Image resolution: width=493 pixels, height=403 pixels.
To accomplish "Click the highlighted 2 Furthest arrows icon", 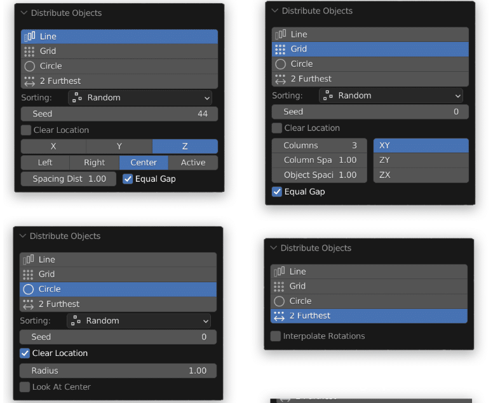I will pos(279,316).
